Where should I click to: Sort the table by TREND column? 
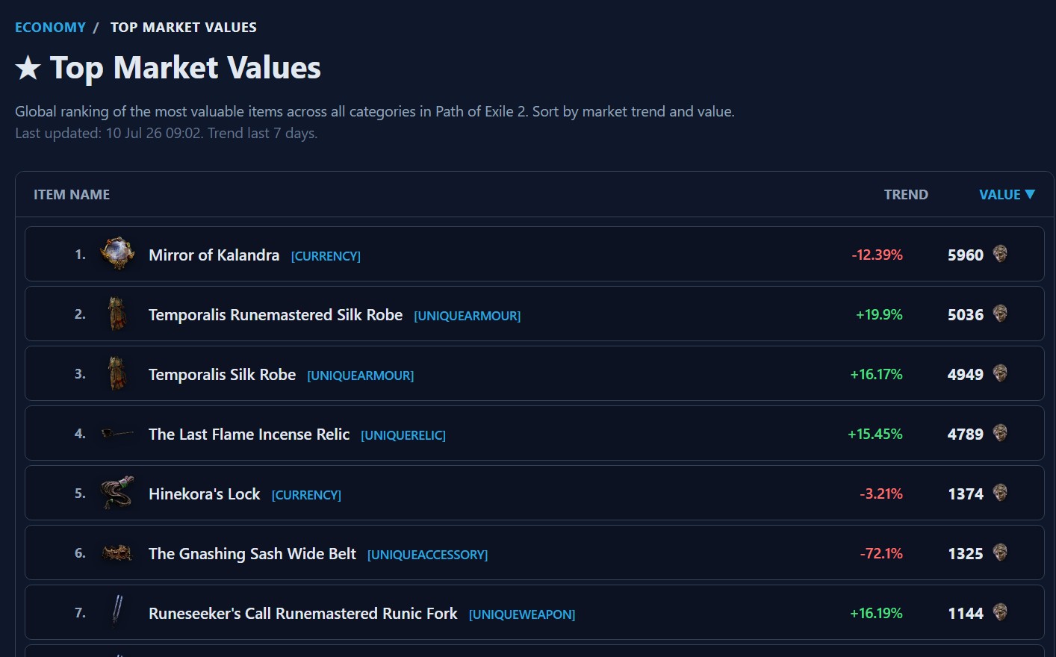pos(906,195)
